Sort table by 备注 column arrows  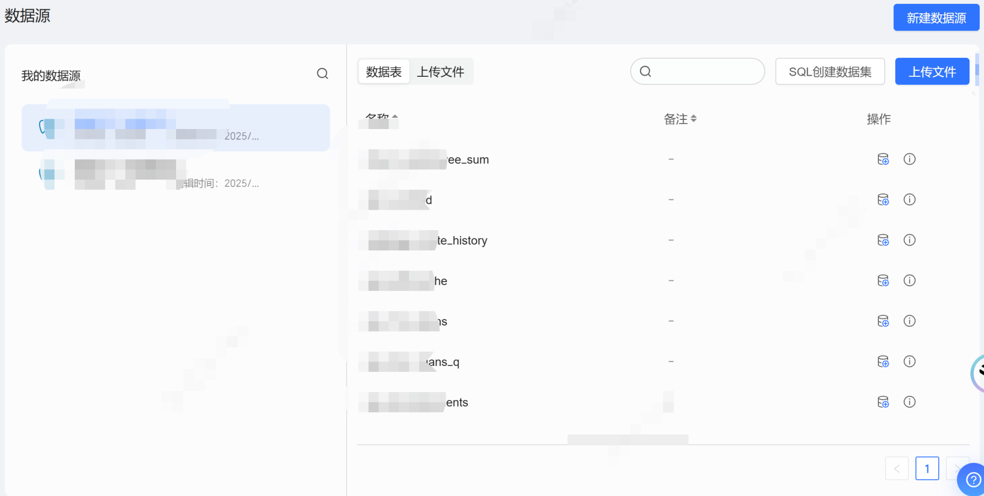(x=693, y=119)
